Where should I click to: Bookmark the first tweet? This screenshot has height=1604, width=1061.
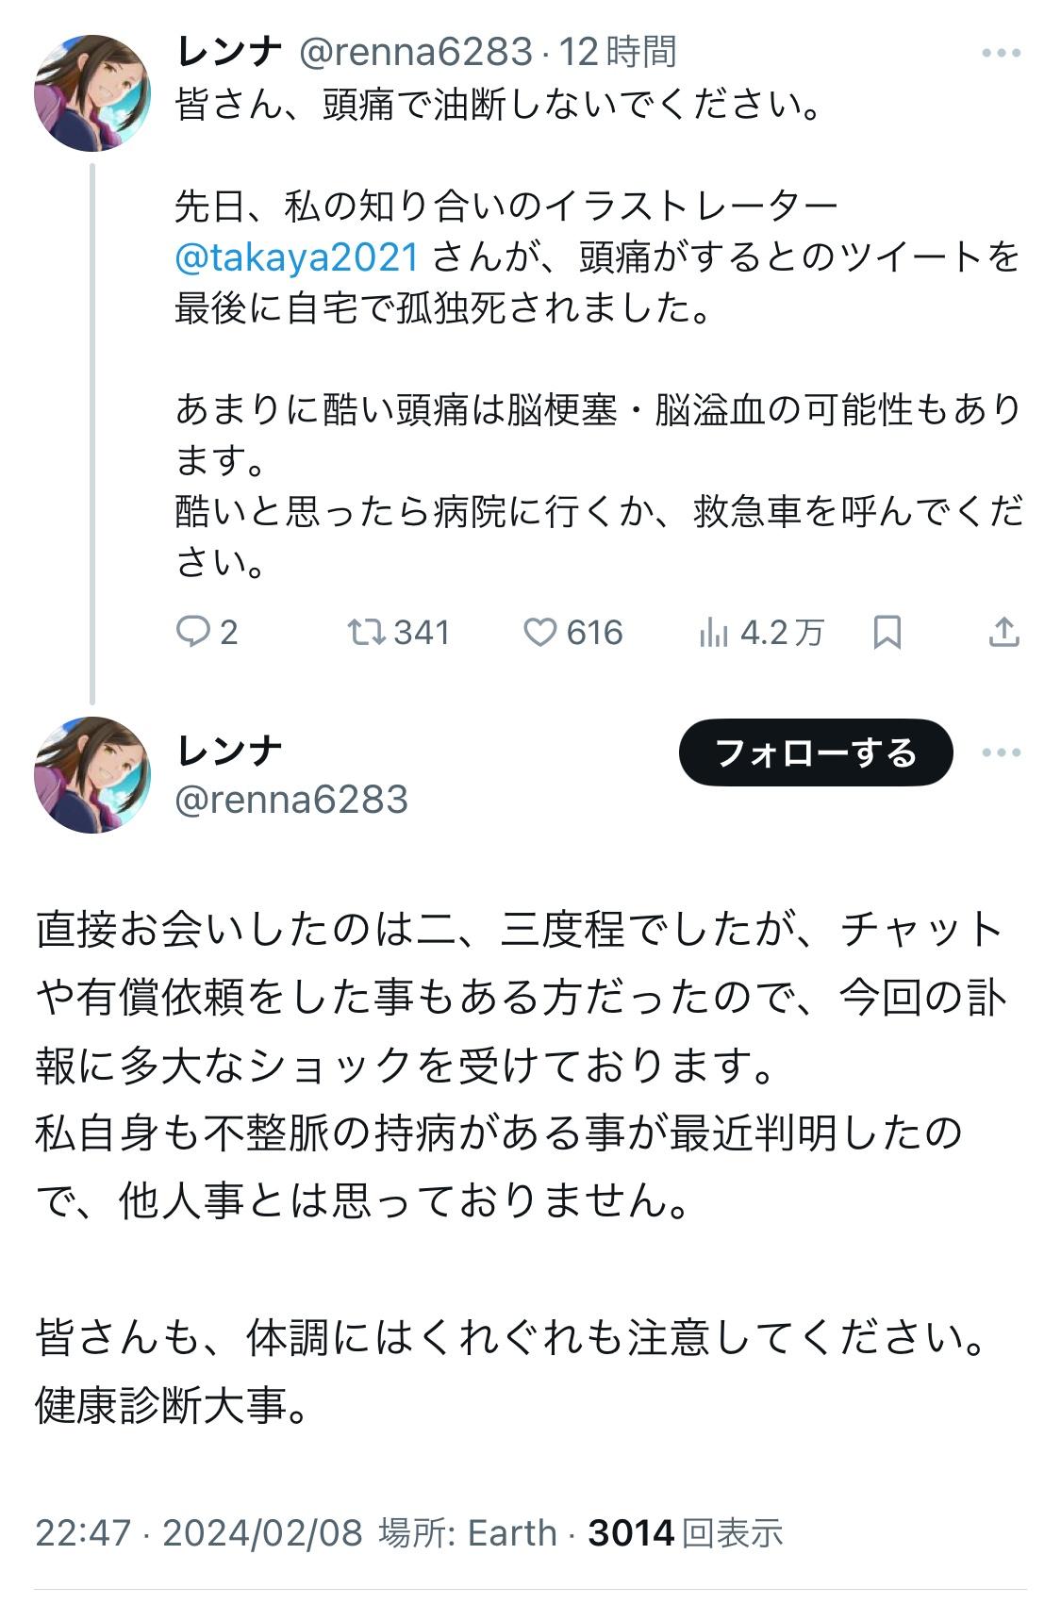pos(887,632)
